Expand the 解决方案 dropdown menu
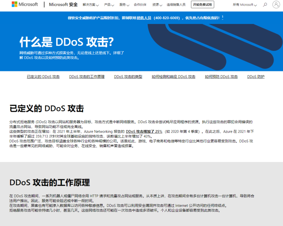The width and height of the screenshot is (283, 226). click(x=91, y=5)
